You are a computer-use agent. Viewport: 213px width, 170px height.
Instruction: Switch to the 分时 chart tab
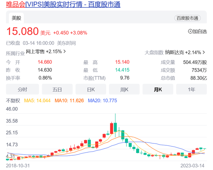[x=22, y=89]
